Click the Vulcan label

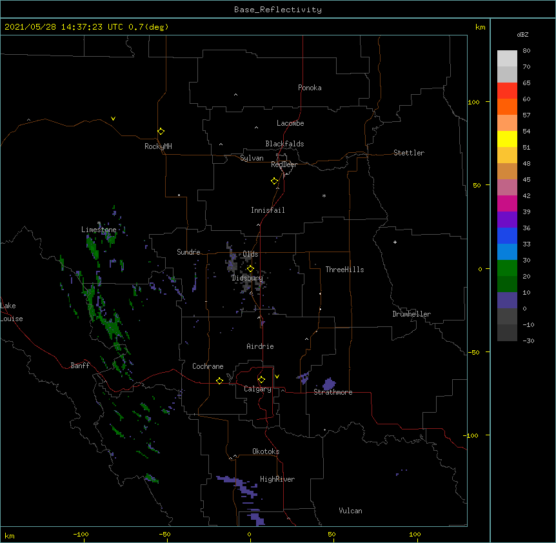click(350, 511)
